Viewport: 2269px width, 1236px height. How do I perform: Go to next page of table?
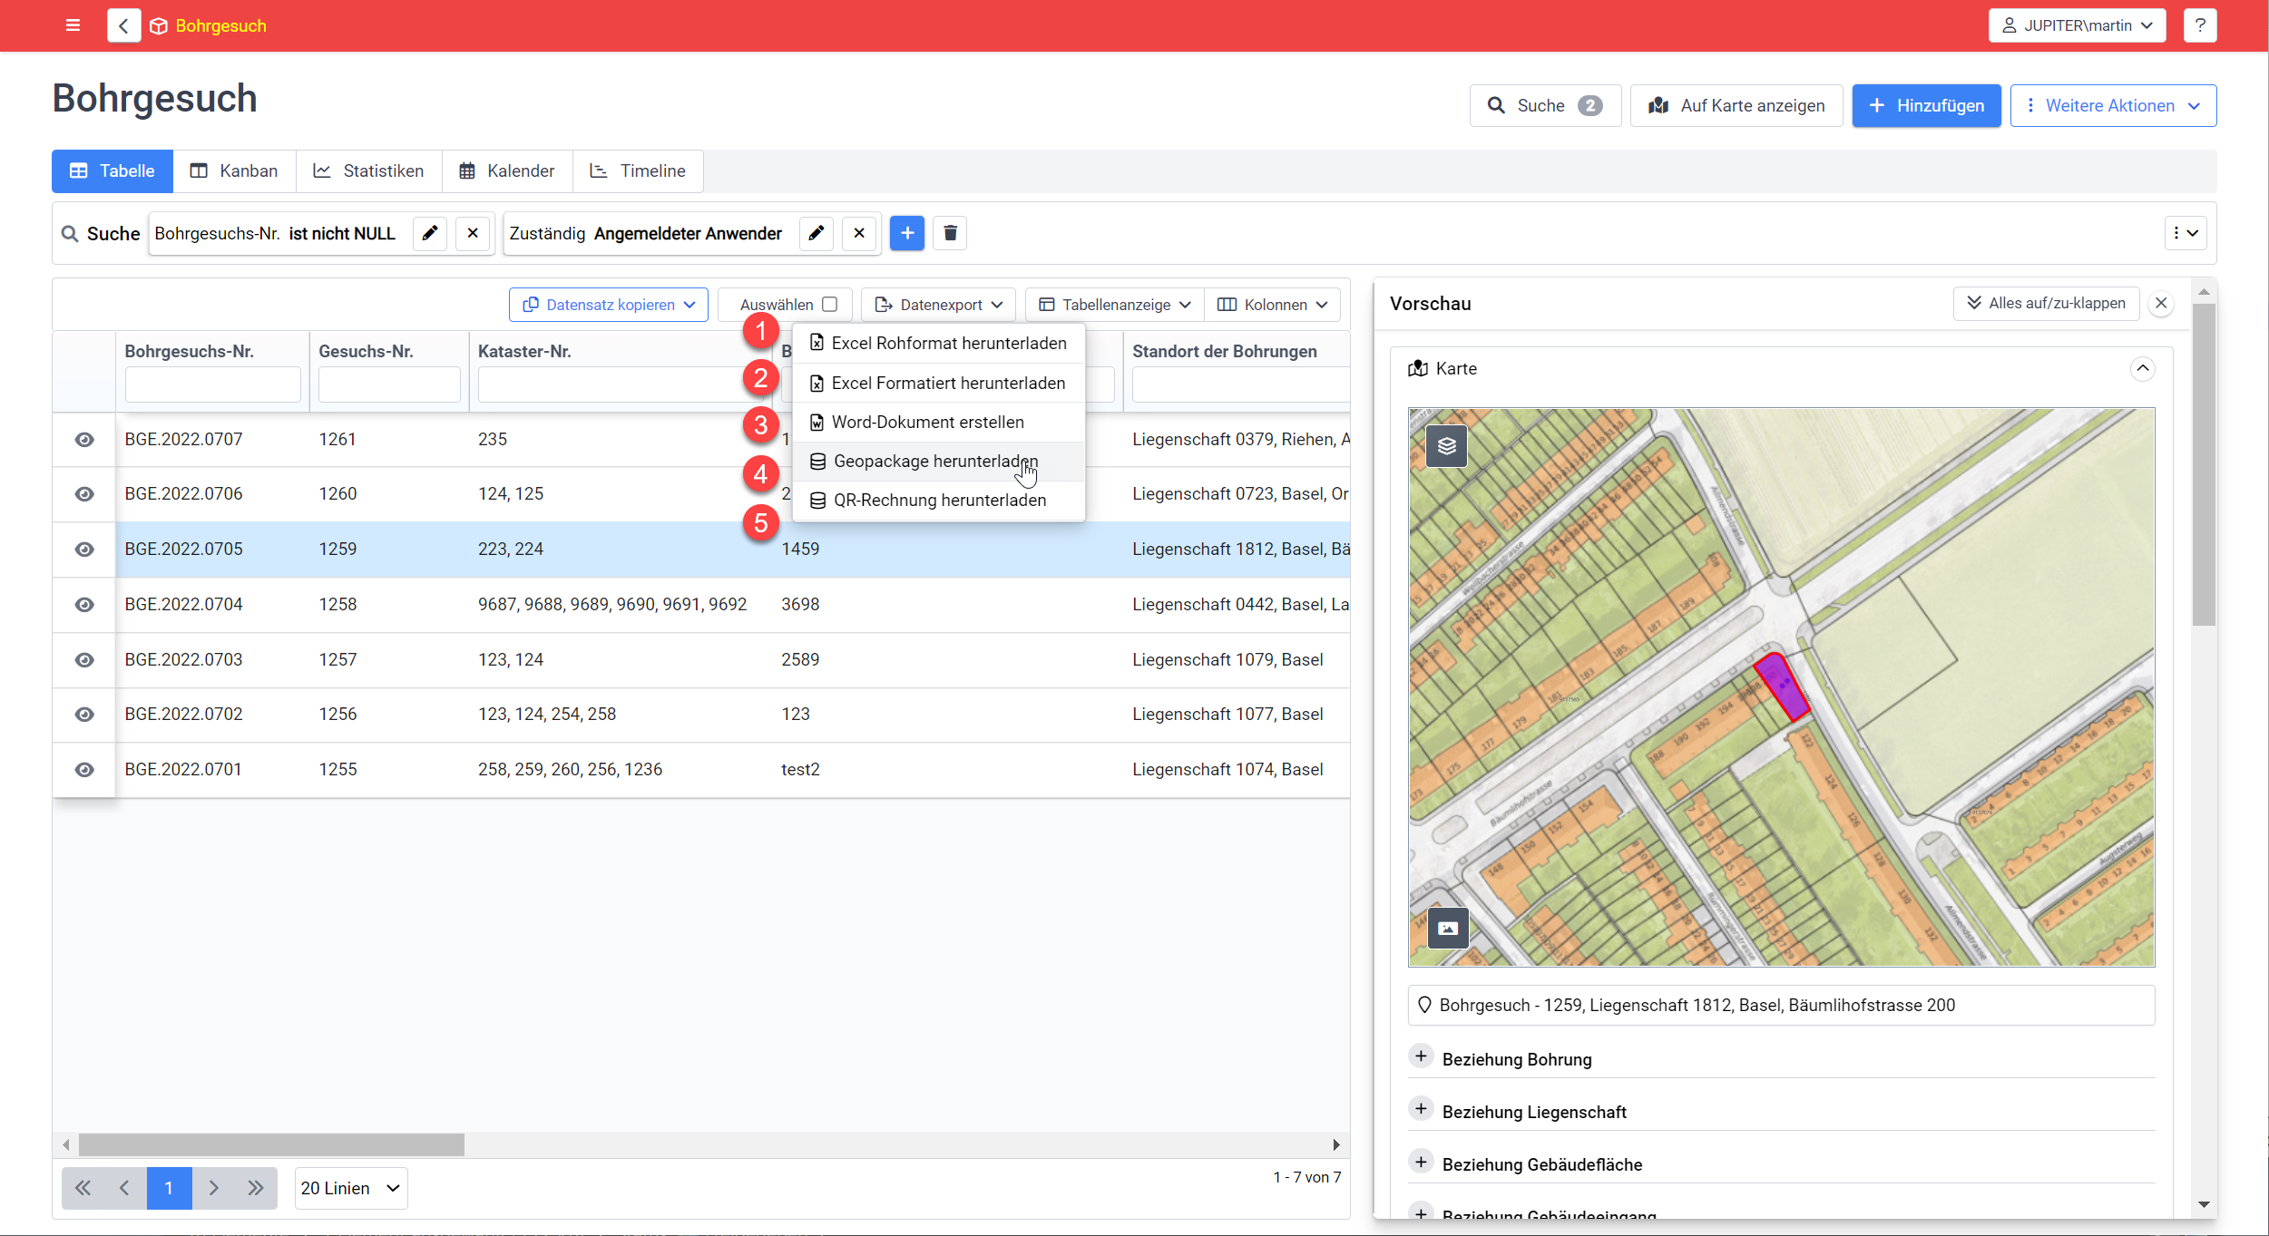click(214, 1188)
